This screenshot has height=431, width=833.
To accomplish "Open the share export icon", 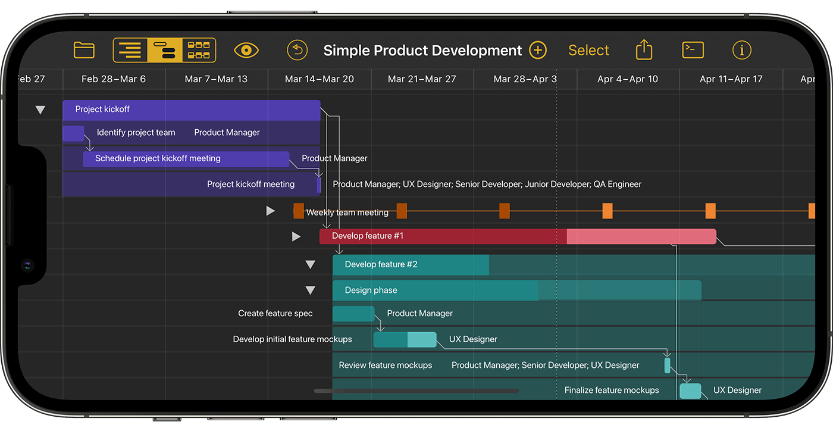I will click(644, 50).
